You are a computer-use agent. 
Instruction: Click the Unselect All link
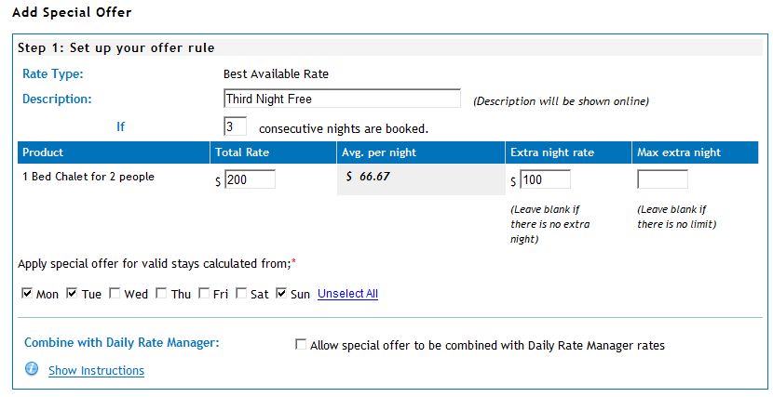[347, 294]
